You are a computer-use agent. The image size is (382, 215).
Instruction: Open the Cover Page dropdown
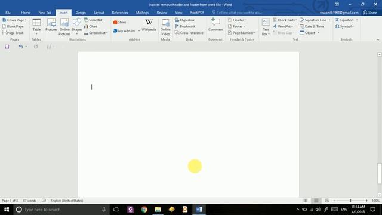(x=14, y=20)
